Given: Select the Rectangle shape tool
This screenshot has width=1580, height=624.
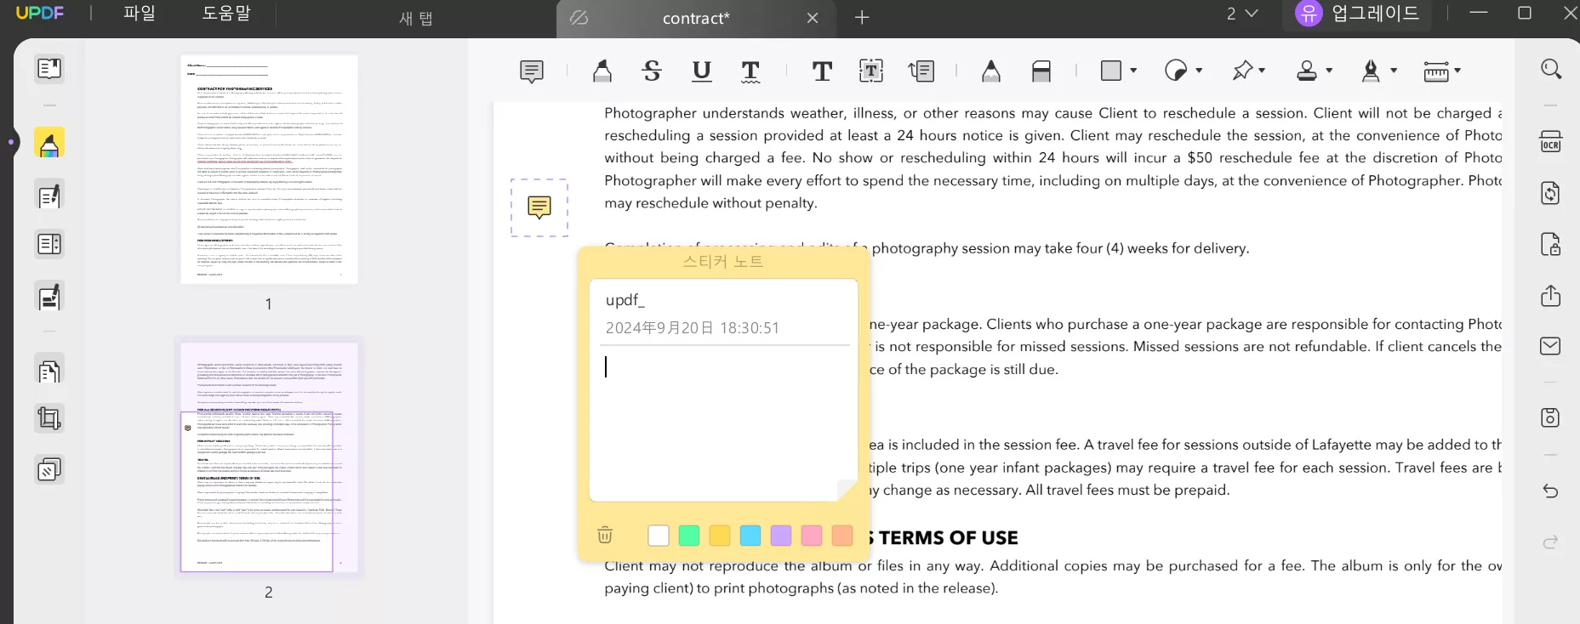Looking at the screenshot, I should click(x=1111, y=71).
